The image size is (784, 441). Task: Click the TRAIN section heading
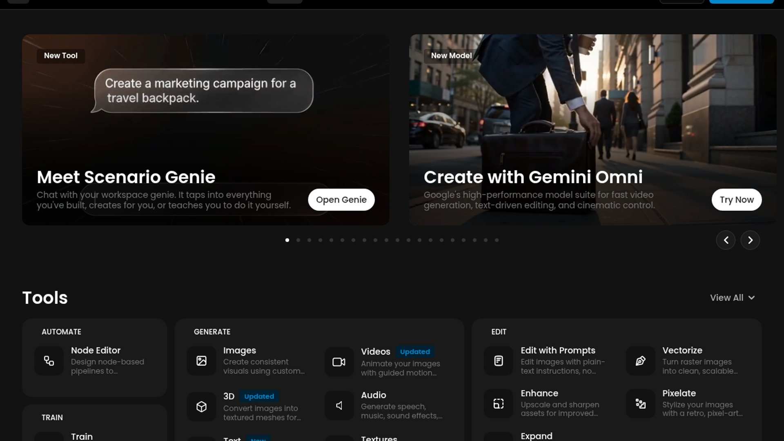[x=52, y=418]
